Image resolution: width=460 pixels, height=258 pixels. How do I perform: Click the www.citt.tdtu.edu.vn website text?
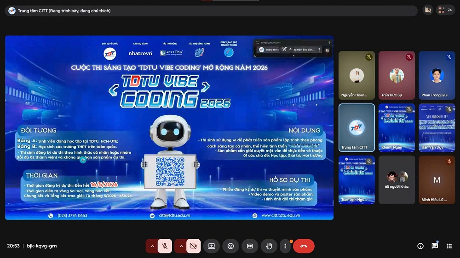click(x=281, y=215)
